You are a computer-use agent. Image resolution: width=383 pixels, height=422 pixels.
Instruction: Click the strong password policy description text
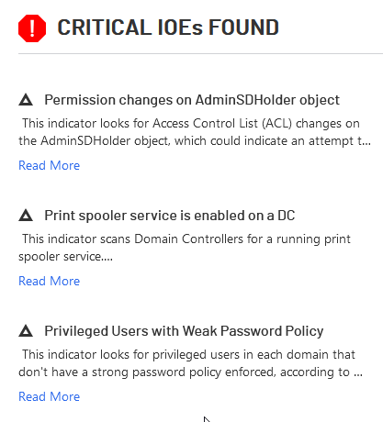[x=190, y=363]
